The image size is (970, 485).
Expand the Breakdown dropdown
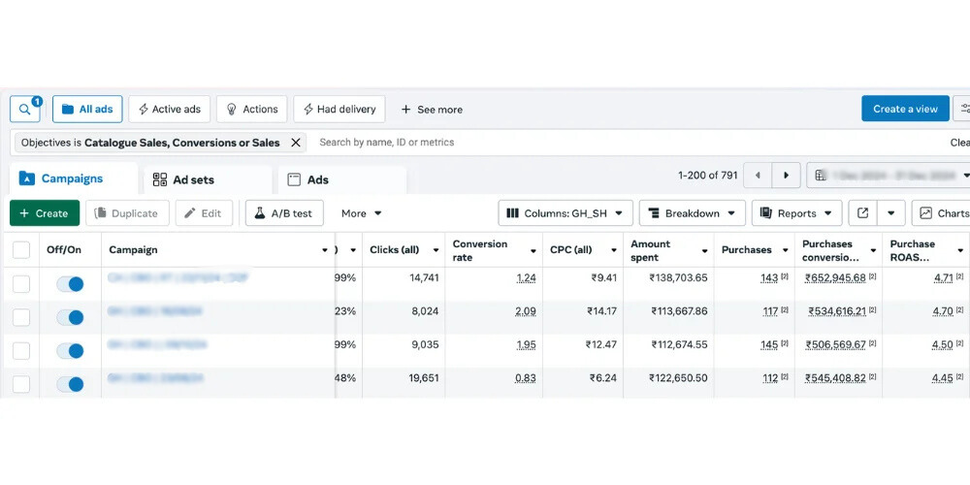tap(692, 213)
